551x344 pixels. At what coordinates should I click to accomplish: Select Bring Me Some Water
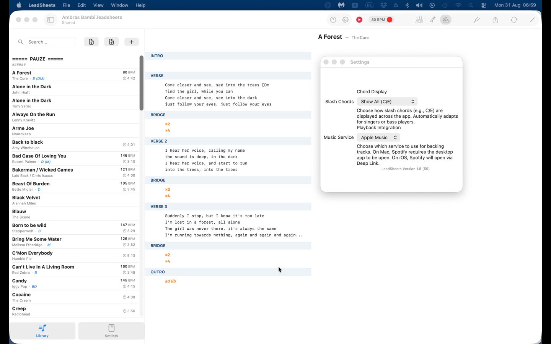coord(74,242)
